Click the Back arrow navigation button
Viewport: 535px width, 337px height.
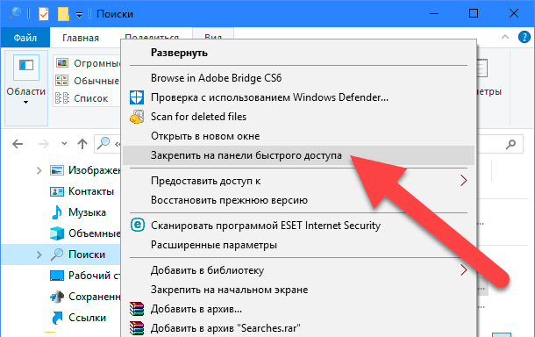18,144
